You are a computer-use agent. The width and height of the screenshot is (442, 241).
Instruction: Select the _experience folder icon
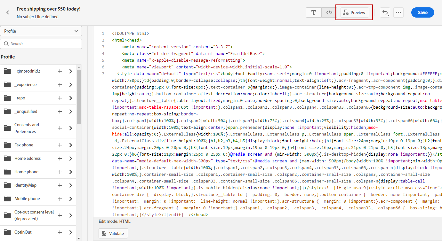[x=7, y=85]
